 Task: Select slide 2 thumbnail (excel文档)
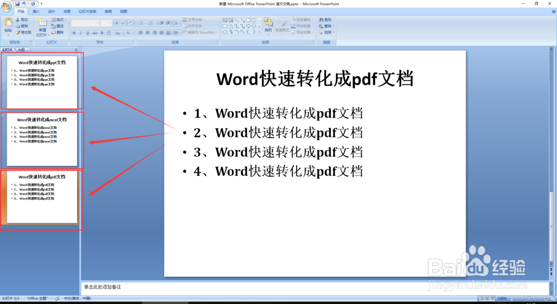[42, 139]
